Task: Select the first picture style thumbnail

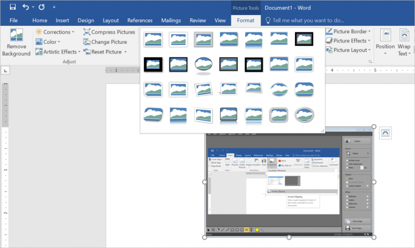Action: point(153,39)
